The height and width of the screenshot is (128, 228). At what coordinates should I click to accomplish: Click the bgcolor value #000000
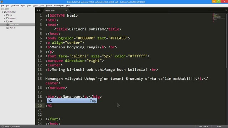[85, 38]
